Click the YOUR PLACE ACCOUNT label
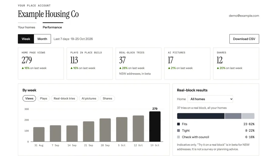Image resolution: width=277 pixels, height=156 pixels. tap(34, 6)
